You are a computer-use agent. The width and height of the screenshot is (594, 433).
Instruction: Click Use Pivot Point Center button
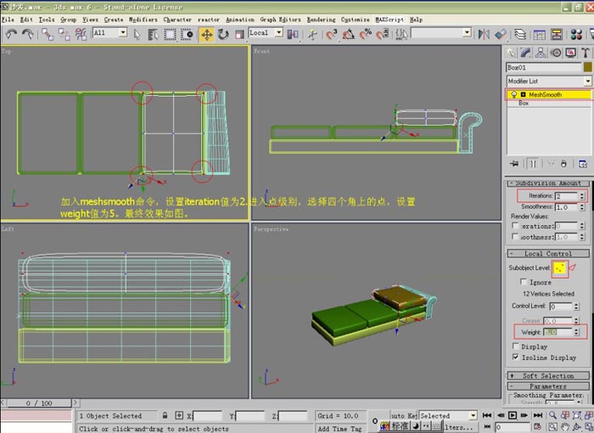pyautogui.click(x=293, y=35)
